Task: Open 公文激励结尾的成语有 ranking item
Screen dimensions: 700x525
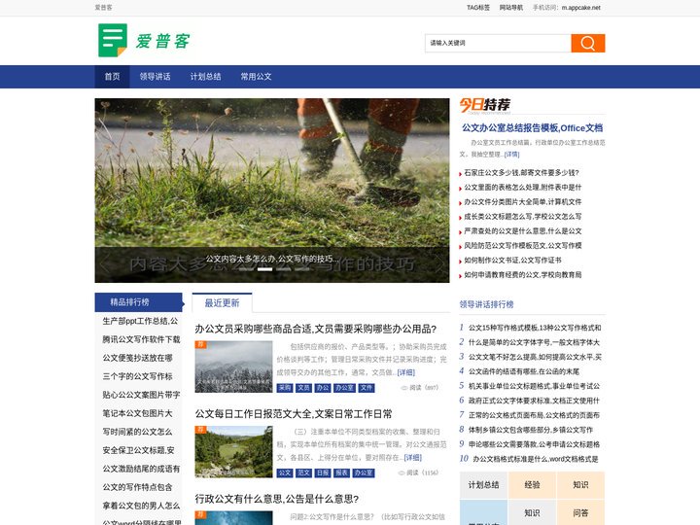Action: (x=141, y=469)
